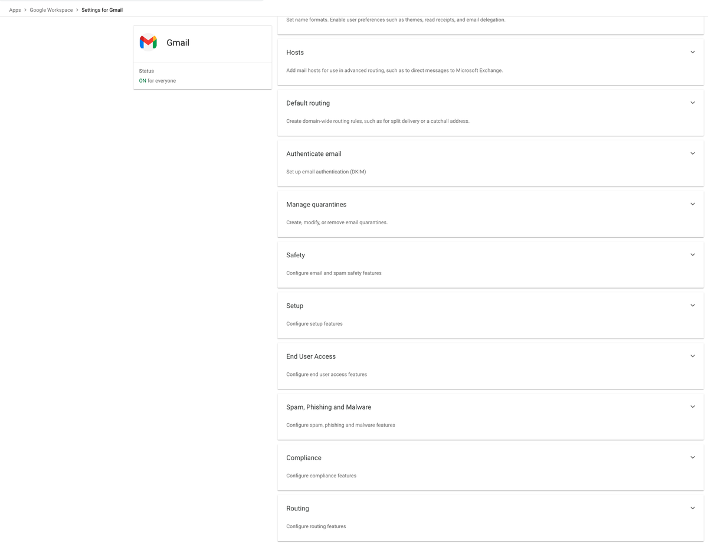Expand the Hosts section chevron

coord(693,52)
